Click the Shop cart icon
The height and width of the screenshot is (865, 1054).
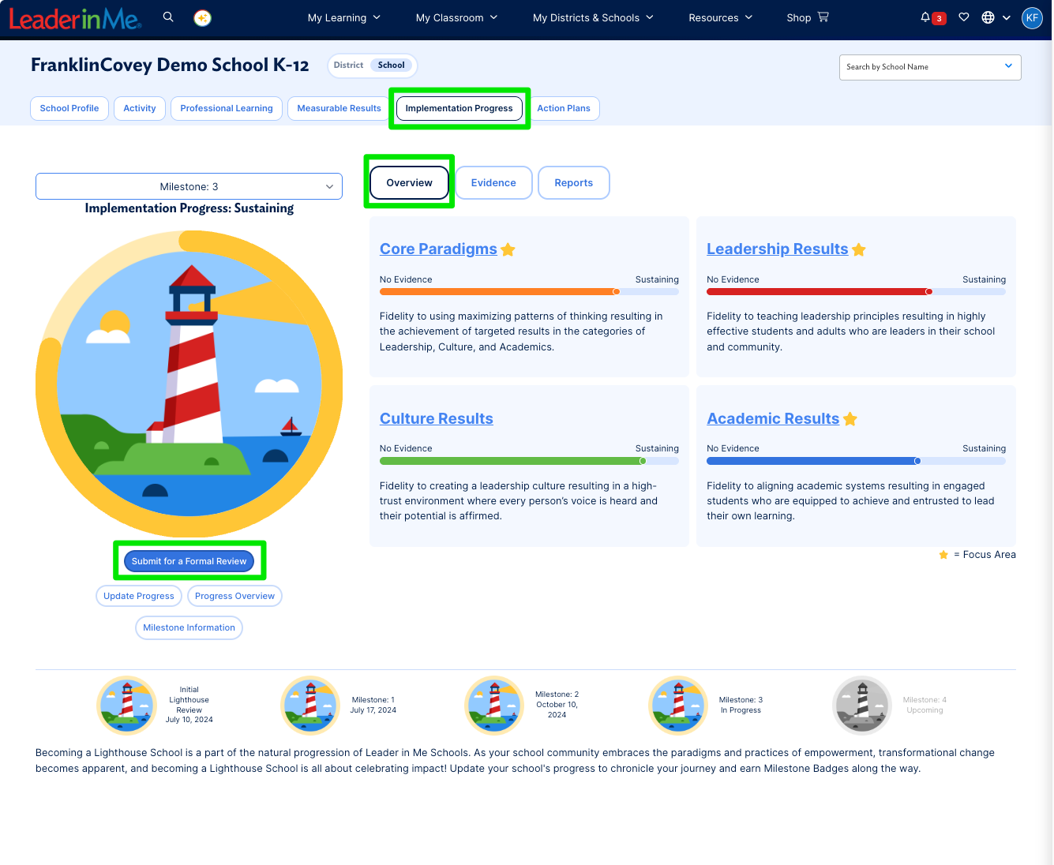coord(823,17)
